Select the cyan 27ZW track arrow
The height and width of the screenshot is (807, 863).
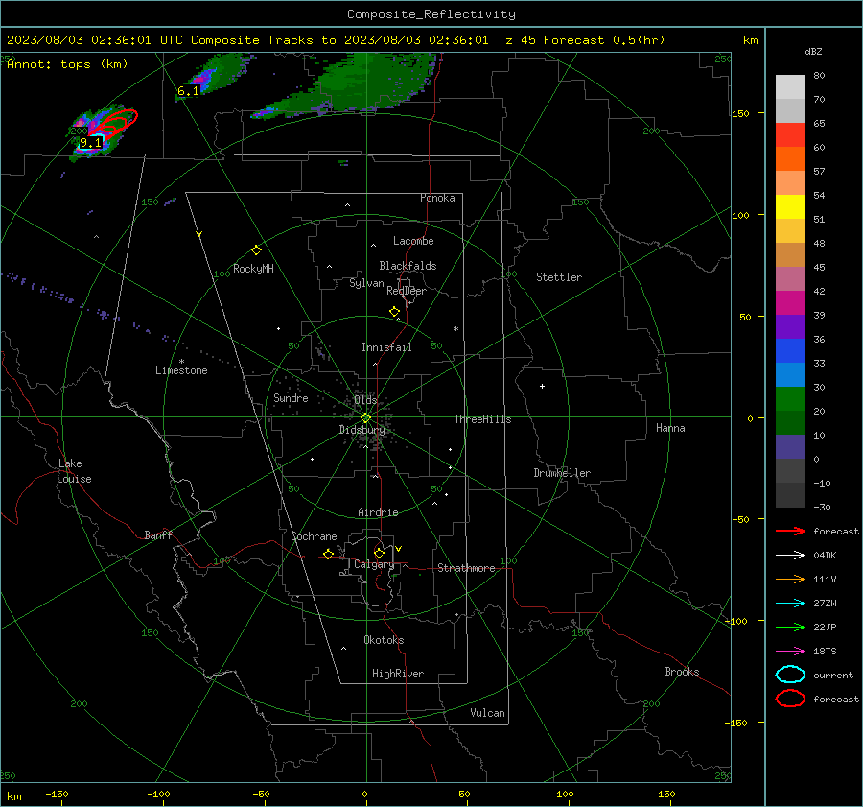pyautogui.click(x=790, y=604)
